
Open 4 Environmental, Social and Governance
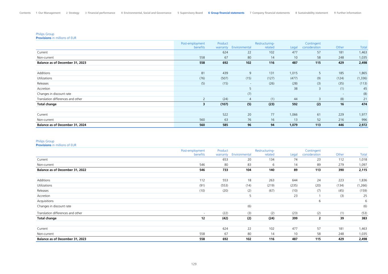146,13
